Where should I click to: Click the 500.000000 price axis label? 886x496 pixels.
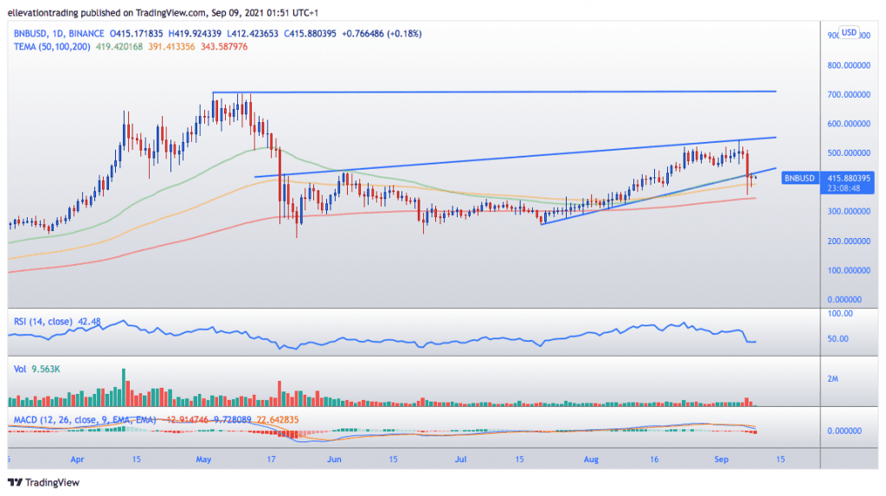(849, 152)
